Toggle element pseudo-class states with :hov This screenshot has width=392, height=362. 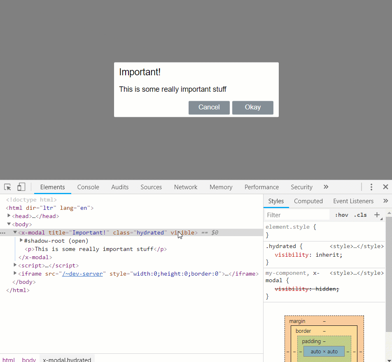[341, 215]
